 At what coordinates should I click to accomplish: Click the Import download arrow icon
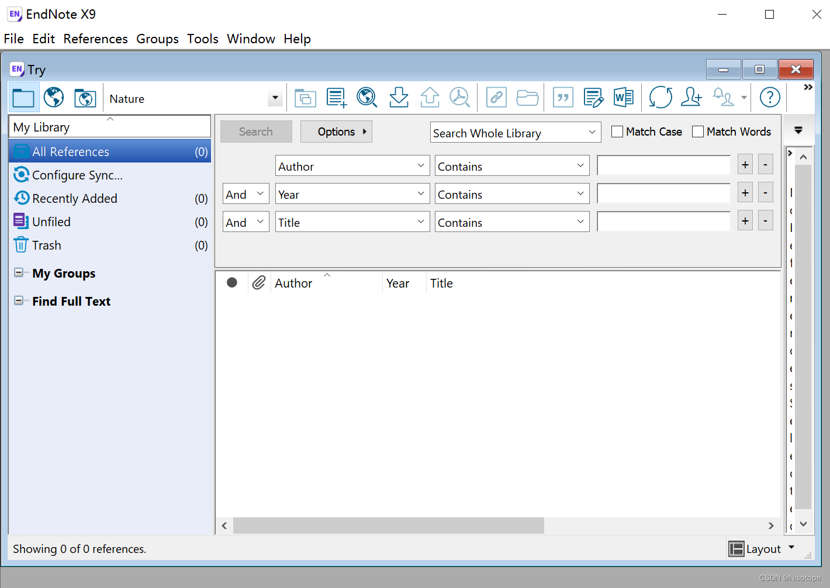pos(399,97)
